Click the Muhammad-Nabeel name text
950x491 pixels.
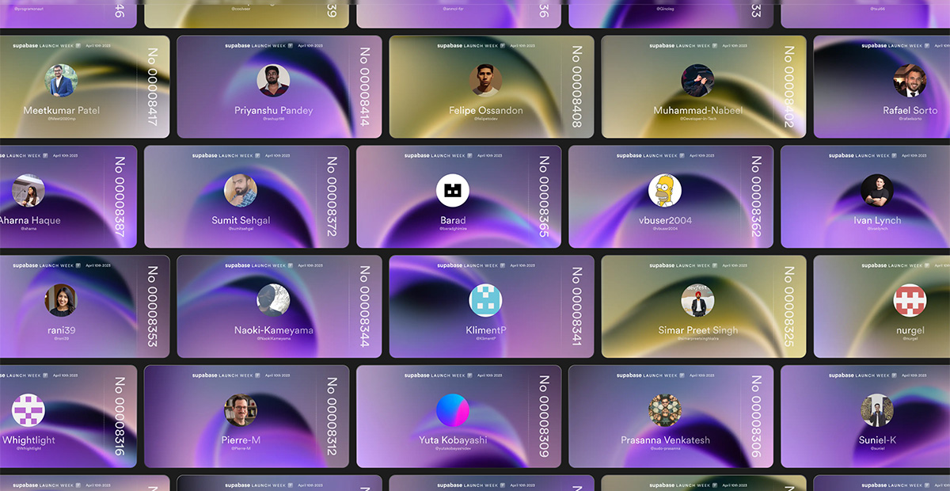pyautogui.click(x=698, y=110)
